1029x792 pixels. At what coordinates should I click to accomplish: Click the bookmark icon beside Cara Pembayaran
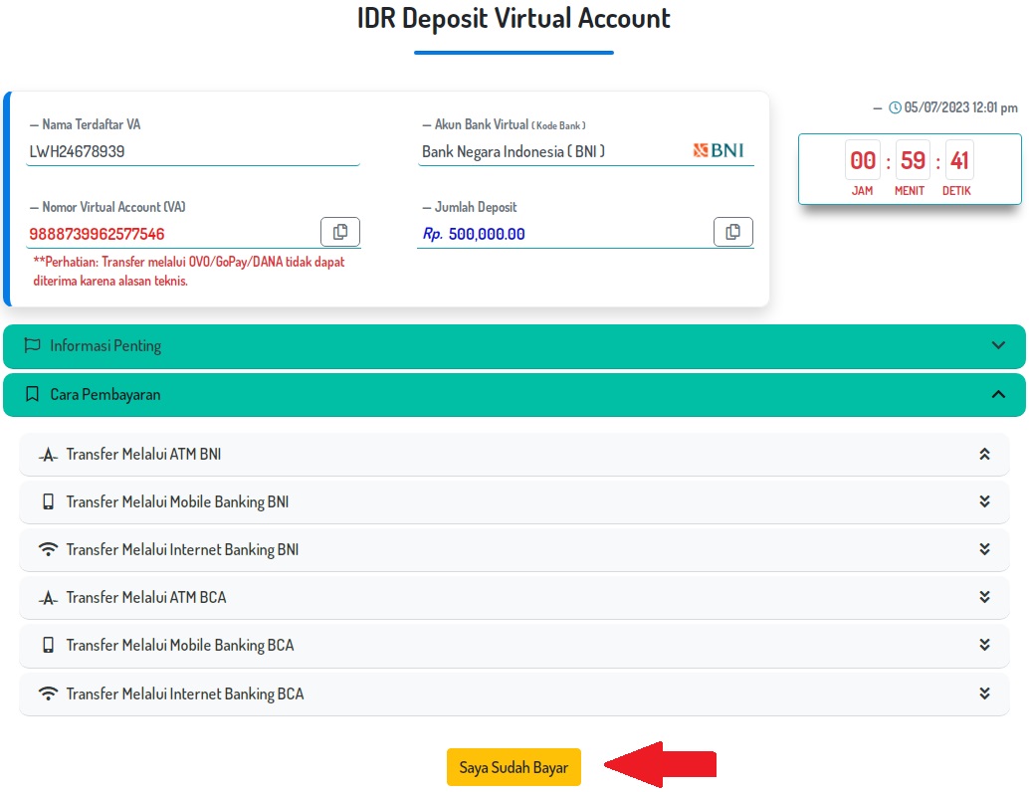point(32,395)
